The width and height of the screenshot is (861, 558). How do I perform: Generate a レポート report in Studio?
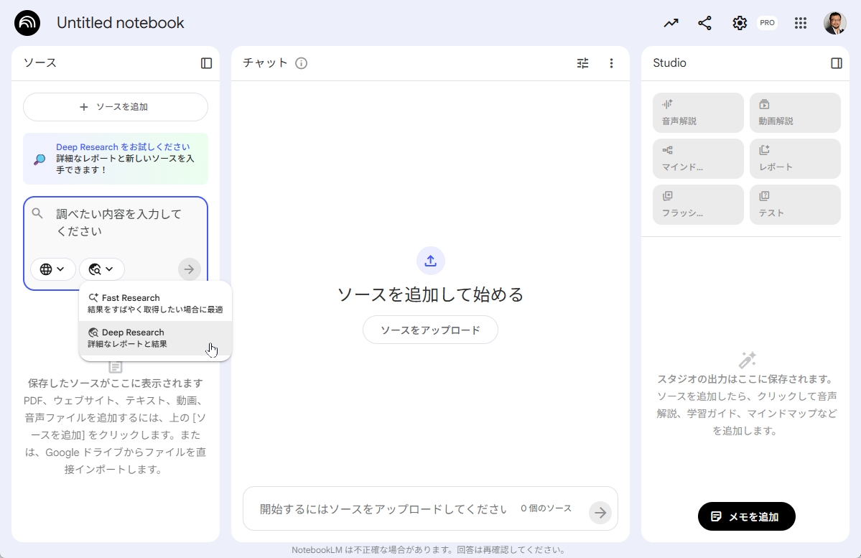click(793, 159)
